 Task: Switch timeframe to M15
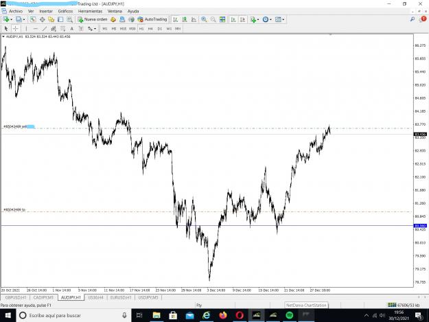tap(123, 29)
